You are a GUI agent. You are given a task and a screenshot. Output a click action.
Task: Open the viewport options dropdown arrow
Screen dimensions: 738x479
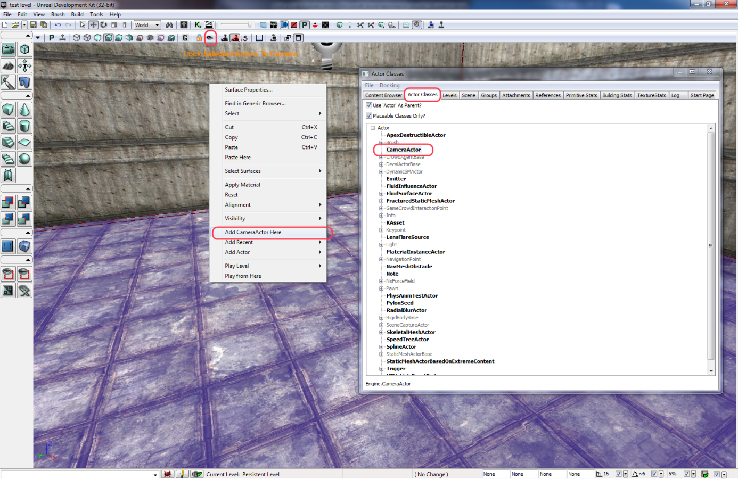tap(38, 38)
